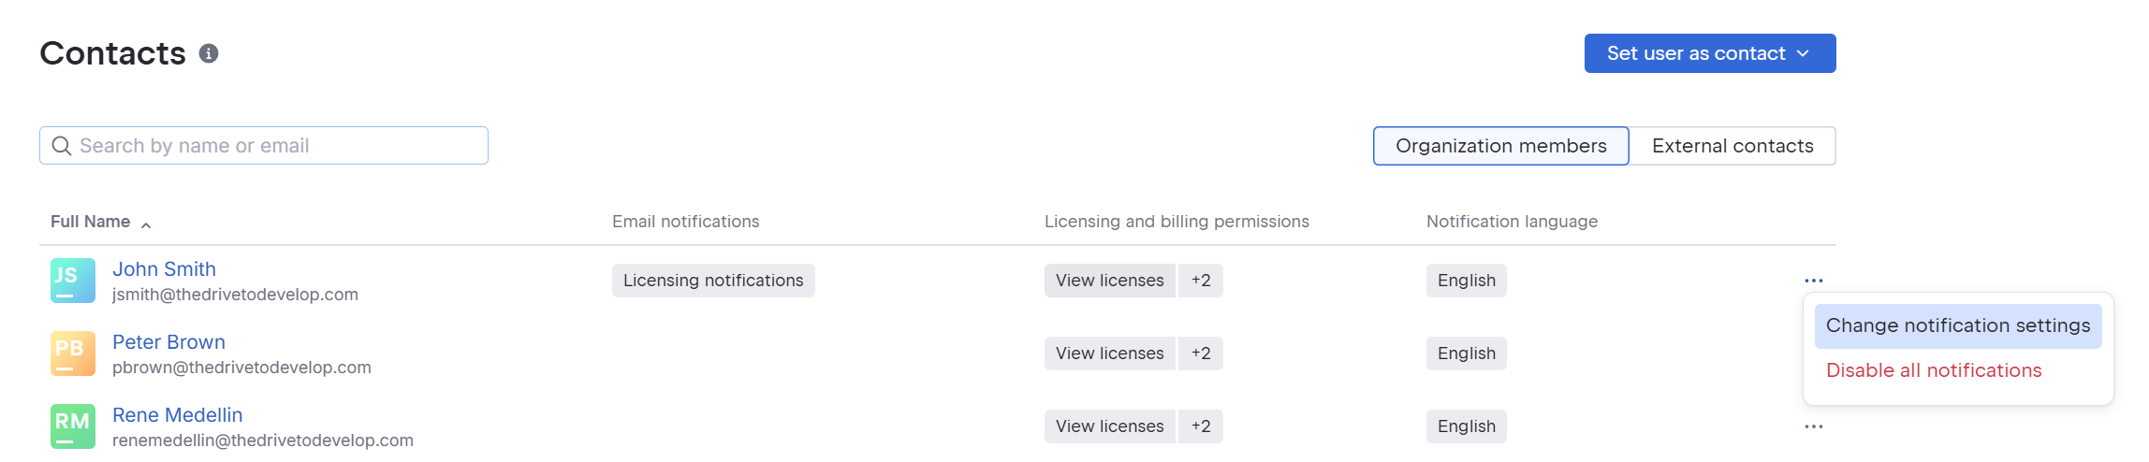Screen dimensions: 2149x462
Task: Choose Disable all notifications option
Action: (1934, 370)
